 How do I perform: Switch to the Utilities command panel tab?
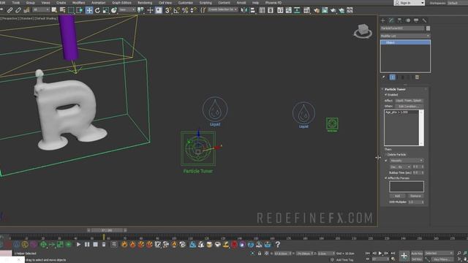click(x=424, y=20)
